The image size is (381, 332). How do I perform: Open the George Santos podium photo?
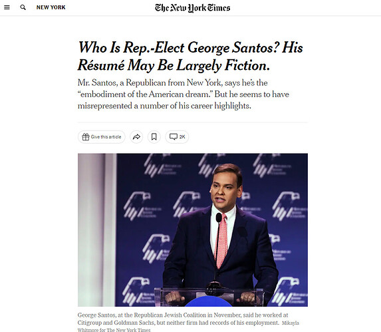(193, 230)
